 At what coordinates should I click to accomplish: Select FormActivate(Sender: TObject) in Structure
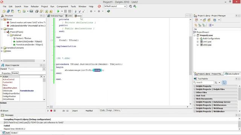pos(29,45)
